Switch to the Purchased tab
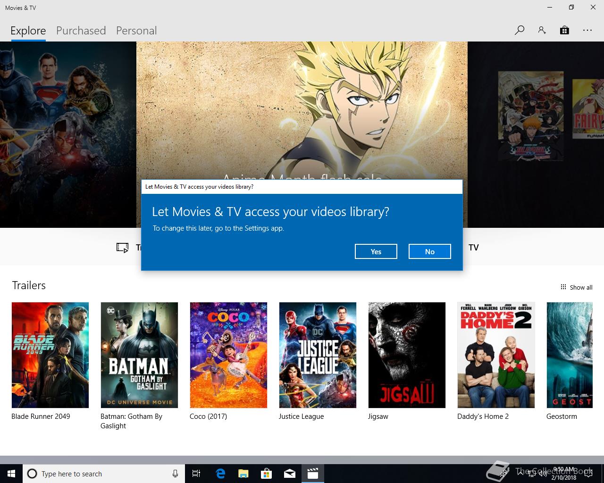 81,31
